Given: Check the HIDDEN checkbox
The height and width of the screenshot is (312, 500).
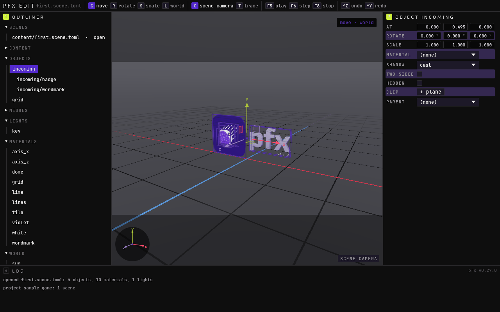Looking at the screenshot, I should click(420, 83).
